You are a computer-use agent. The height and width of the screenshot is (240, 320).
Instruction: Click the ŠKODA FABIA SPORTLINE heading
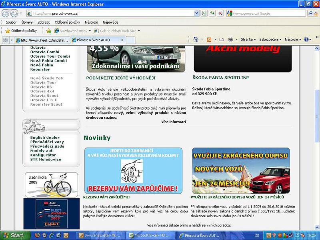221,78
